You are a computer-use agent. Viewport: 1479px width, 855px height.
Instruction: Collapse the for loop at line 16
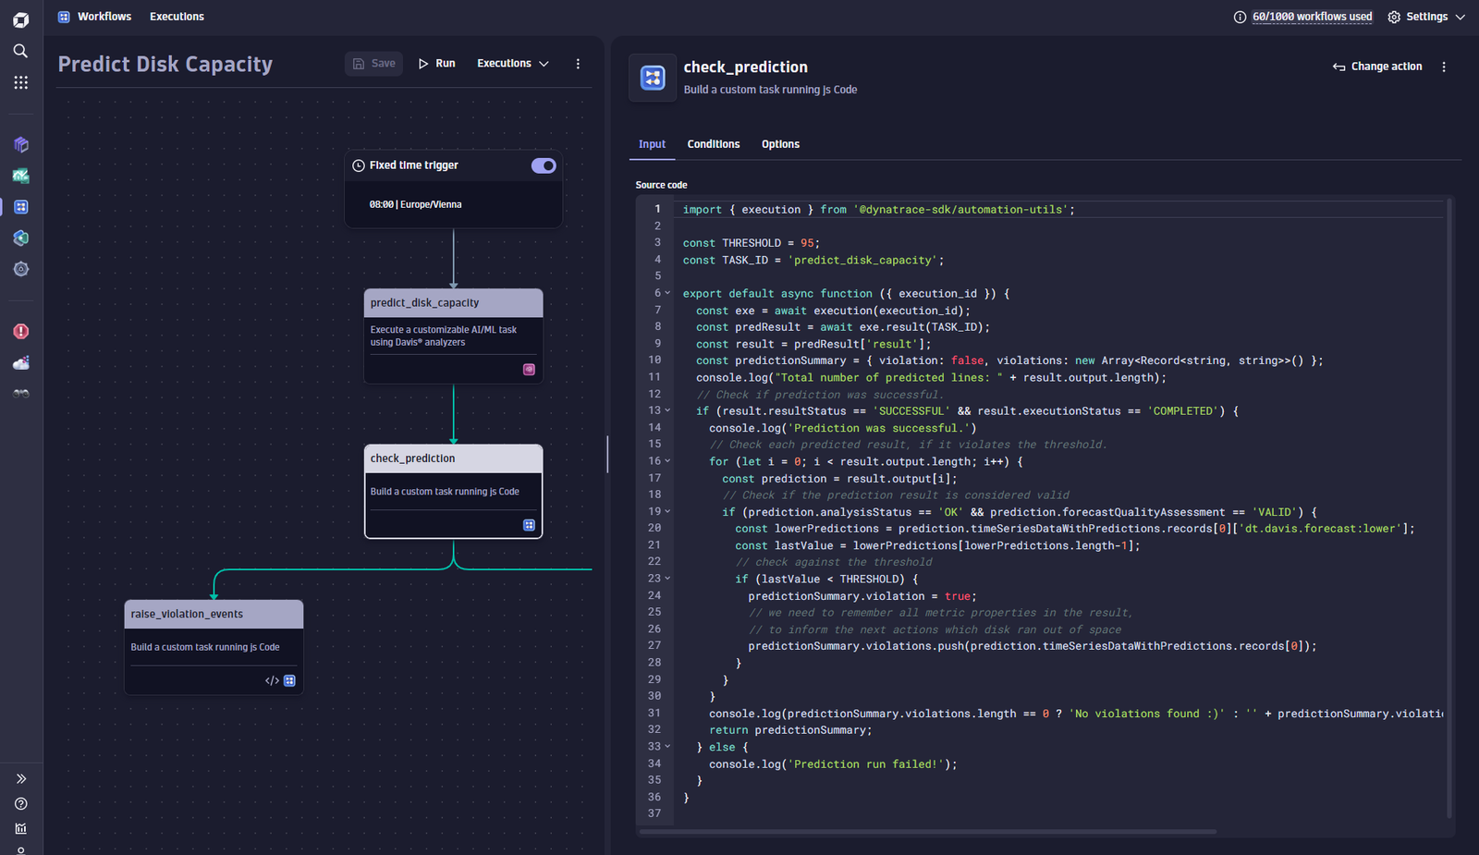click(x=667, y=461)
